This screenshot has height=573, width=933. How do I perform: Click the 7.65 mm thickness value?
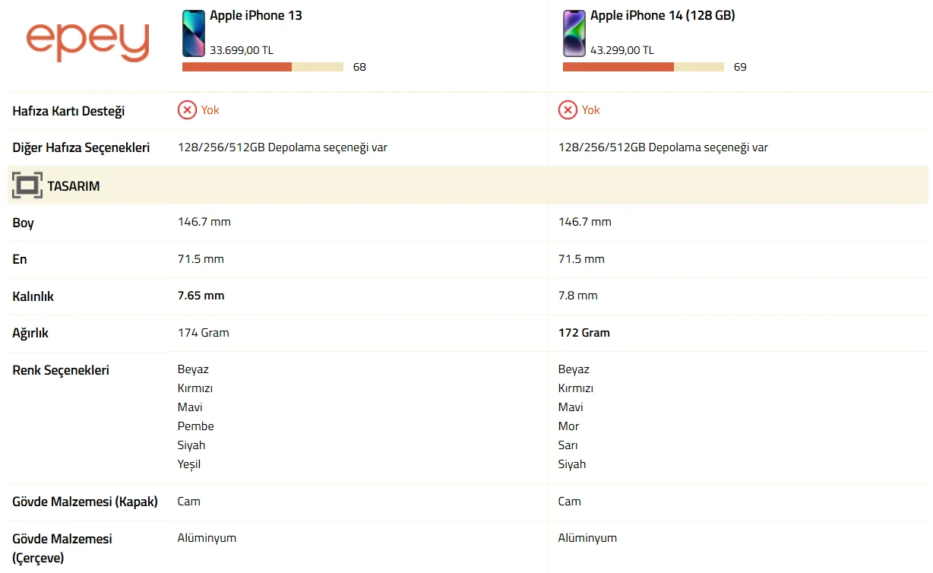pos(201,296)
